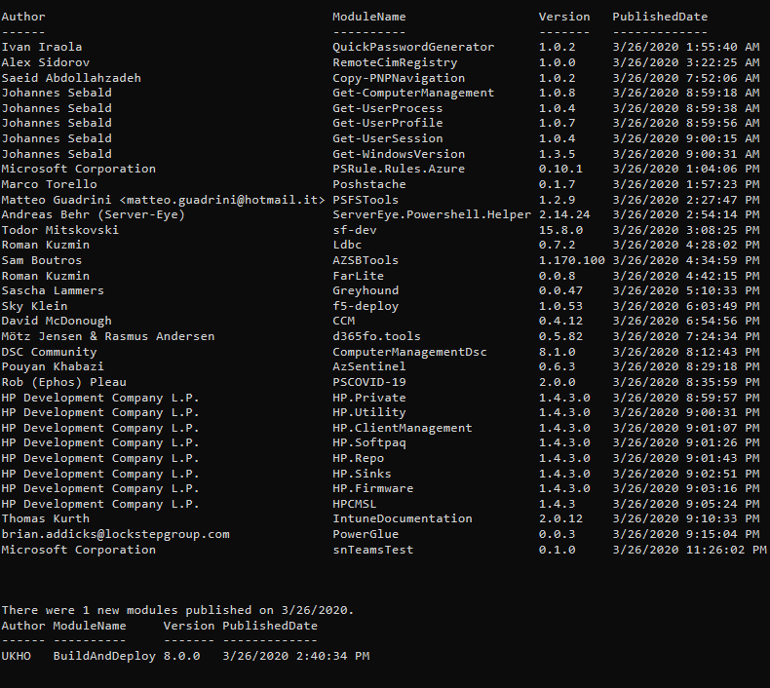Select the Poshstache module name
The height and width of the screenshot is (688, 770).
coord(369,184)
